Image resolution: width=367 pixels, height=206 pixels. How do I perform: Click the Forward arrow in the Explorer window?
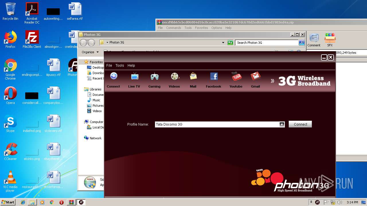(91, 43)
